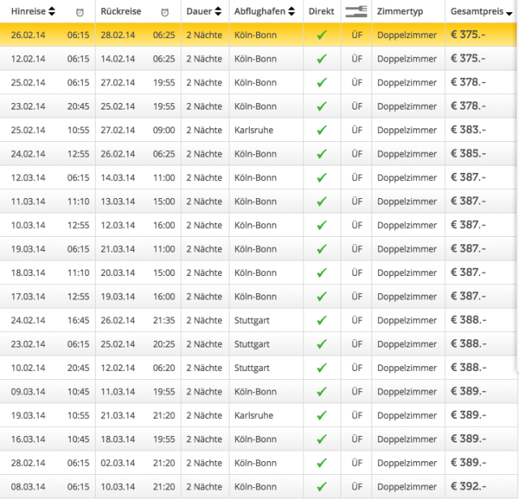Viewport: 519px width, 500px height.
Task: Click green checkmark in 08.03.14 row
Action: click(x=322, y=487)
